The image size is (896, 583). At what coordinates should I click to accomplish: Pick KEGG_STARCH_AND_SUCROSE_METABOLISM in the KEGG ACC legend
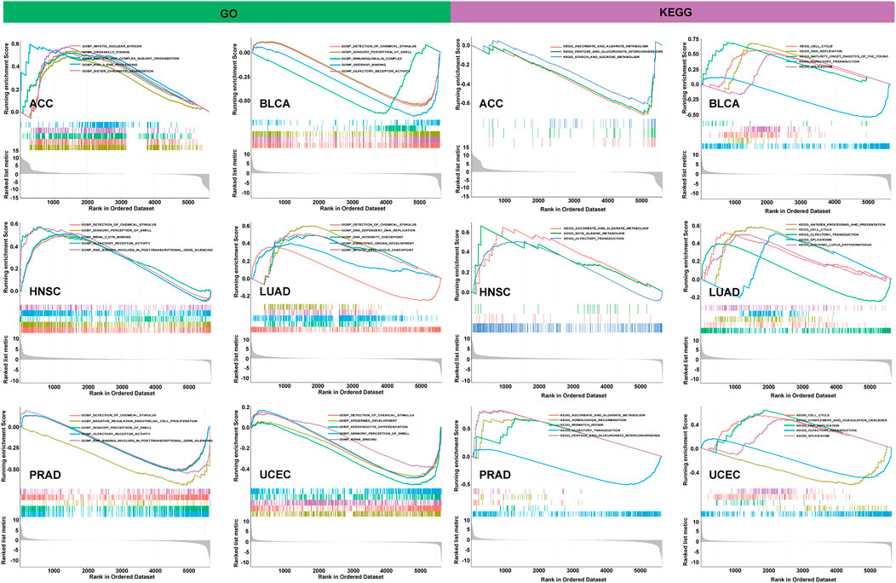tap(600, 57)
